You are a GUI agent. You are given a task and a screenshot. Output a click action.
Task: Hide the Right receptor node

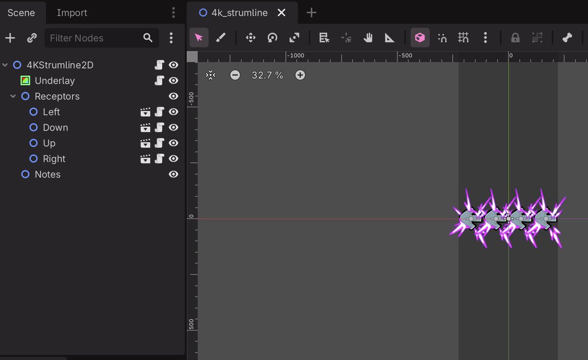tap(173, 159)
